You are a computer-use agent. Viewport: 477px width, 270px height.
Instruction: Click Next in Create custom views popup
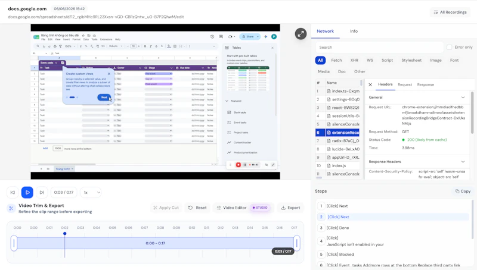tap(104, 98)
